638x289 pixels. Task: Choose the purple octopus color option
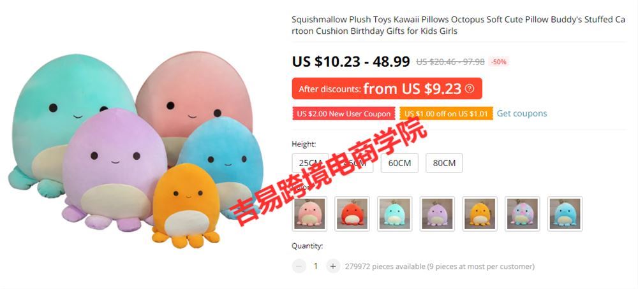pyautogui.click(x=437, y=214)
